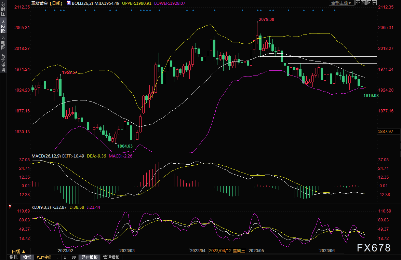Toggle the BB template button
Viewport: 401px width, 260px height.
pos(73,257)
